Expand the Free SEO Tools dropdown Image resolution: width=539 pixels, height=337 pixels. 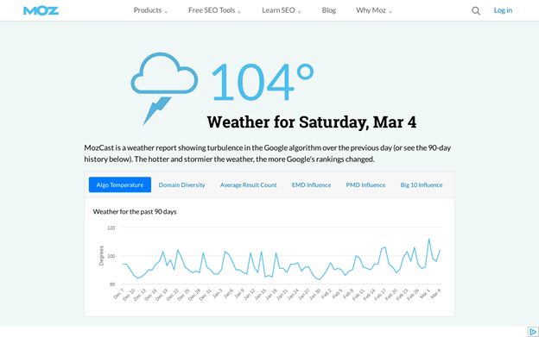pyautogui.click(x=214, y=10)
